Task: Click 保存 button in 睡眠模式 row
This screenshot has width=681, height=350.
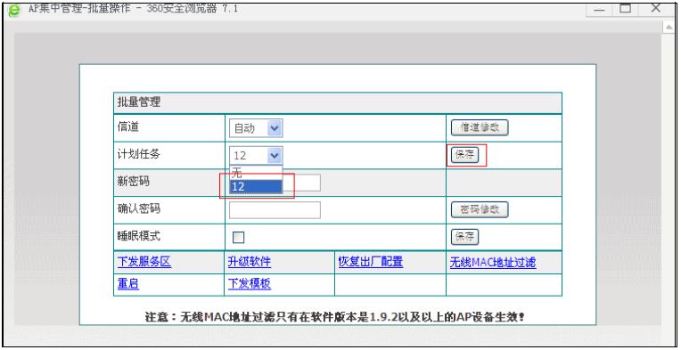Action: click(x=464, y=237)
